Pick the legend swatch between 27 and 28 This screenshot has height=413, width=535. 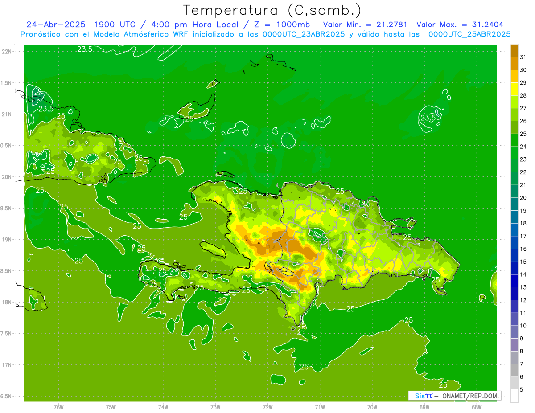(x=514, y=102)
